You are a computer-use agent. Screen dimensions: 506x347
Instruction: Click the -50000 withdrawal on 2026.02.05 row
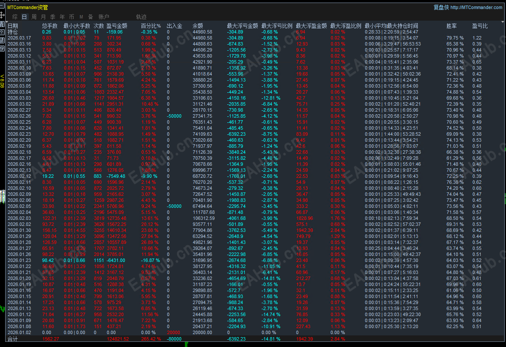[174, 206]
